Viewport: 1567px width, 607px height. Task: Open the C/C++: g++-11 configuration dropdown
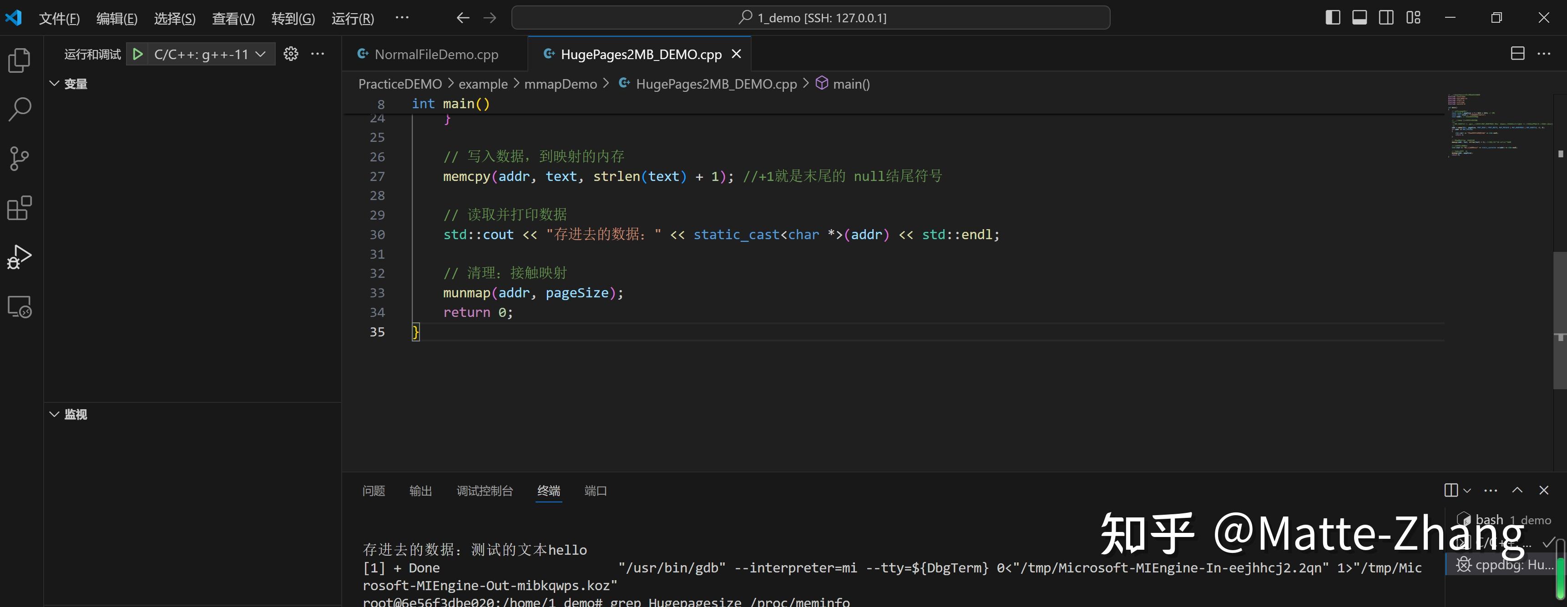[x=207, y=54]
